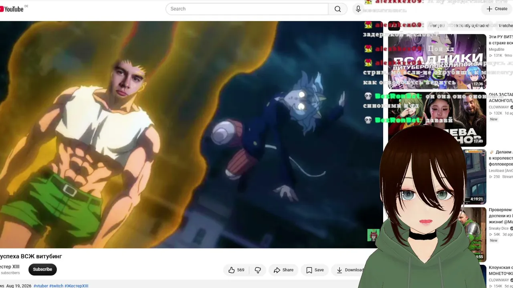Image resolution: width=513 pixels, height=288 pixels.
Task: Open the knight armor video thumbnail
Action: 473,234
